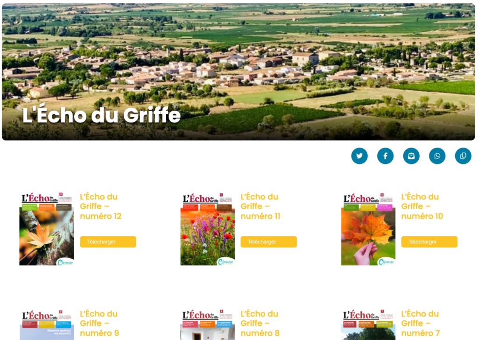Download L'Écho du Griffe numéro 10
Viewport: 478px width, 340px height.
tap(429, 242)
